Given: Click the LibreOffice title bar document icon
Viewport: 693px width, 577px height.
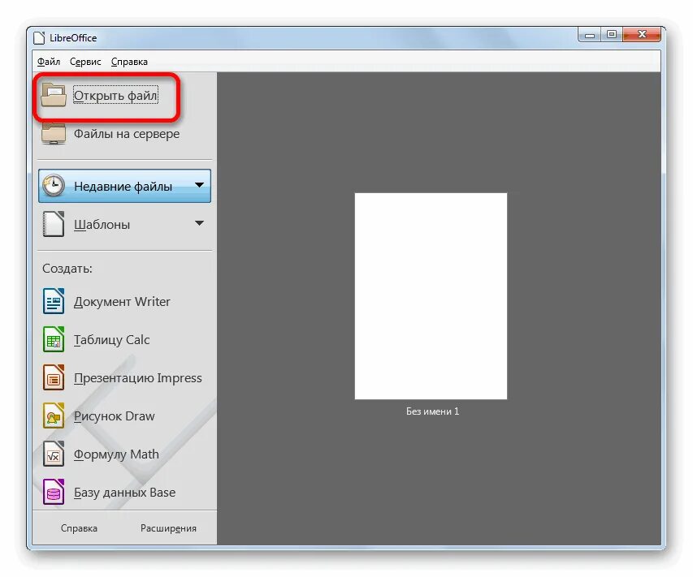Looking at the screenshot, I should pyautogui.click(x=39, y=38).
